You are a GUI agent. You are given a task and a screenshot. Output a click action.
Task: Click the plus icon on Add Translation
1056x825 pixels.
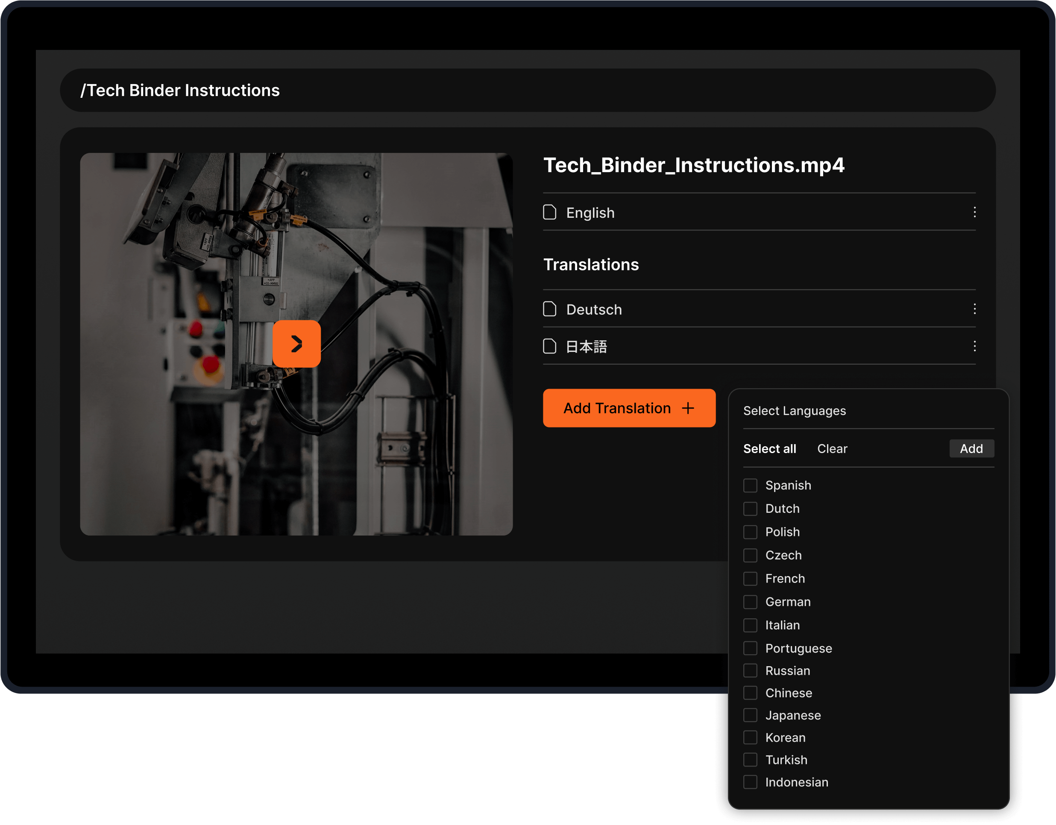688,408
